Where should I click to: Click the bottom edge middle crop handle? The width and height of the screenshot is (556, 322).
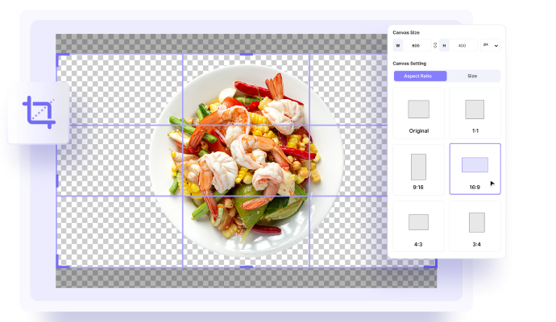[246, 266]
